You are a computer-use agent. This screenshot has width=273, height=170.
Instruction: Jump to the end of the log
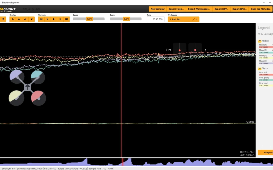[66, 19]
